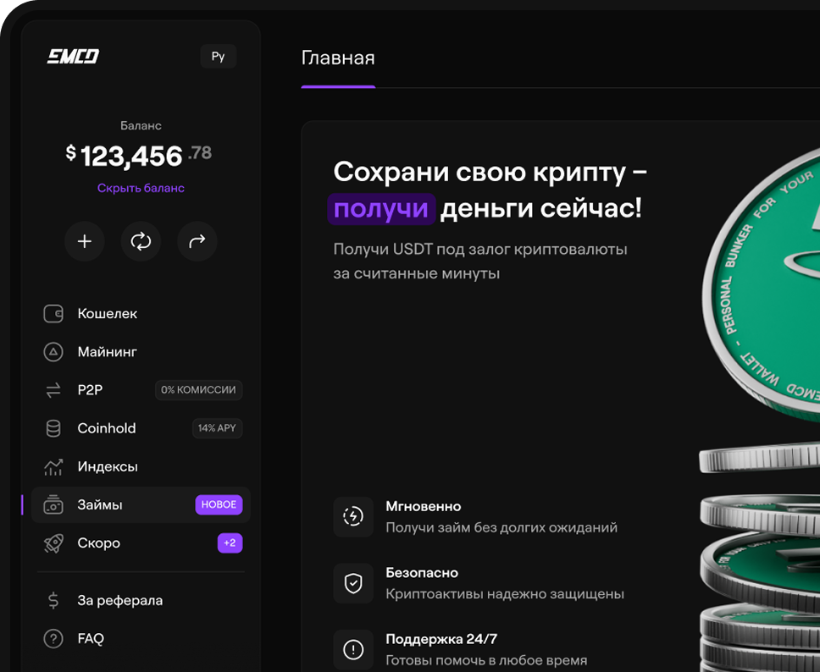Click the question mark FAQ icon

(x=53, y=638)
